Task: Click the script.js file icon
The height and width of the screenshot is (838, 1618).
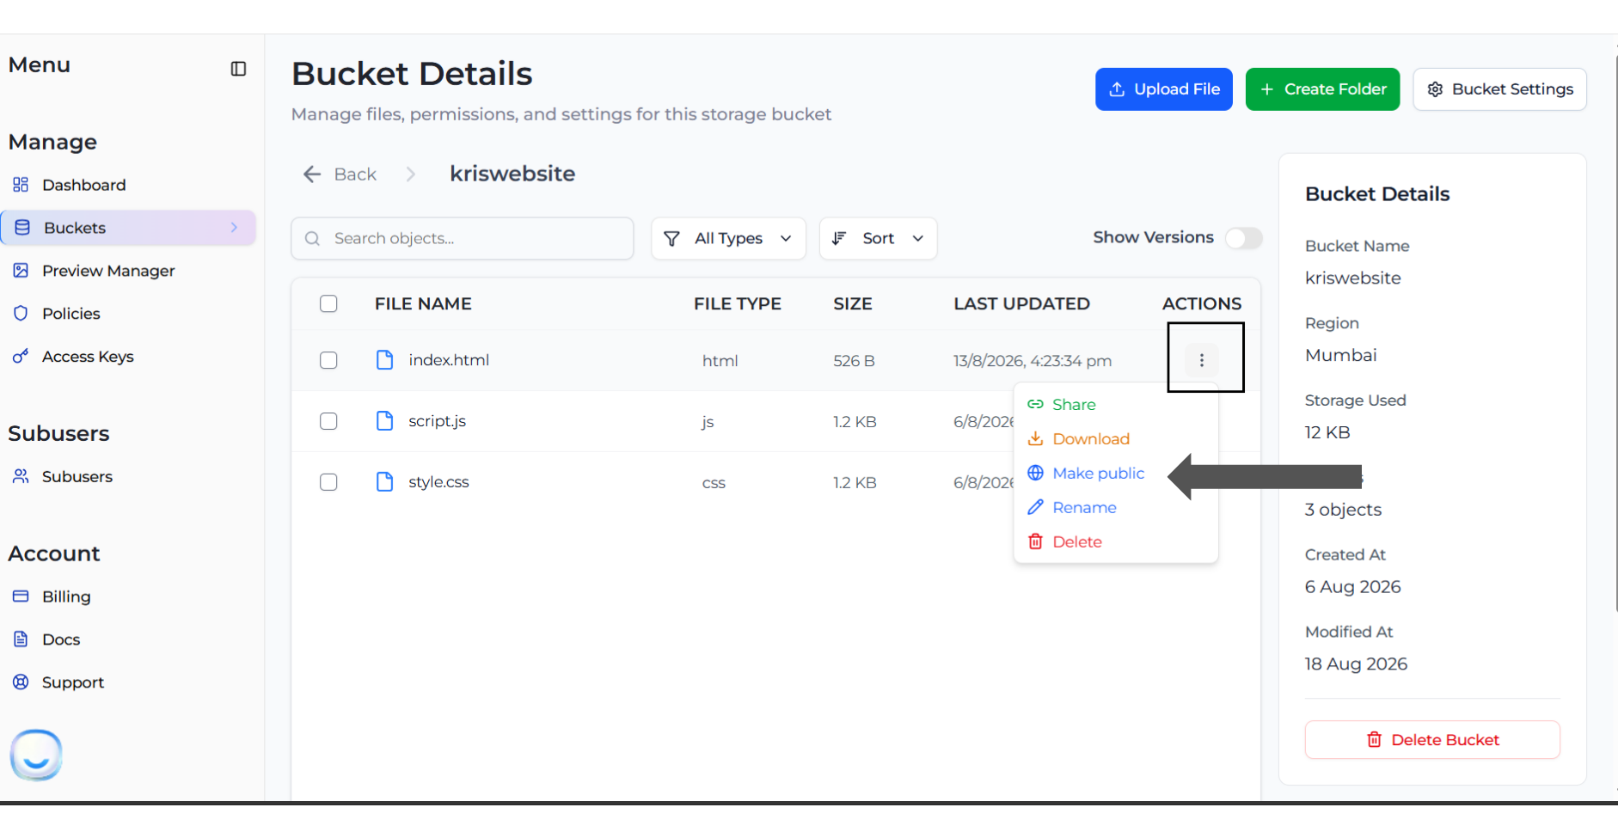Action: [x=385, y=421]
